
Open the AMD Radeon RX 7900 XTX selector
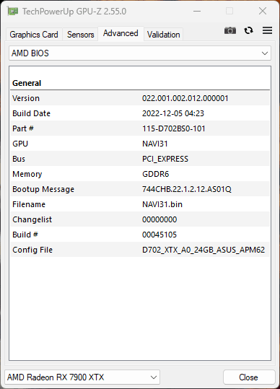(82, 377)
